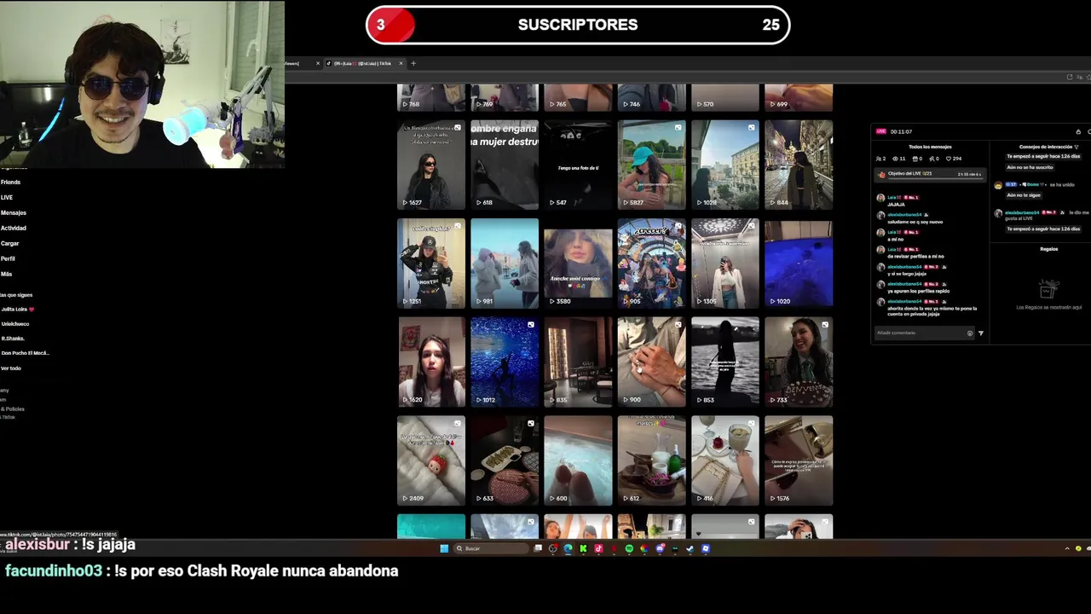1091x614 pixels.
Task: Open the emoji picker in comment box
Action: [970, 333]
